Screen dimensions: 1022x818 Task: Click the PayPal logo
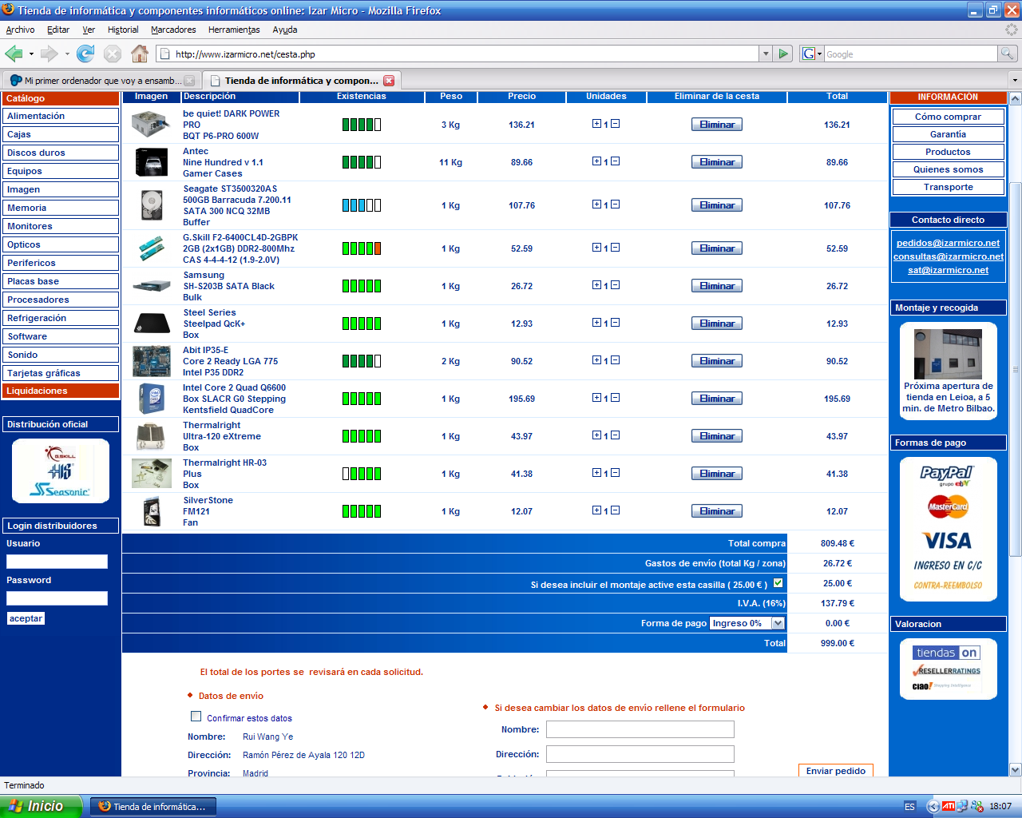point(946,475)
